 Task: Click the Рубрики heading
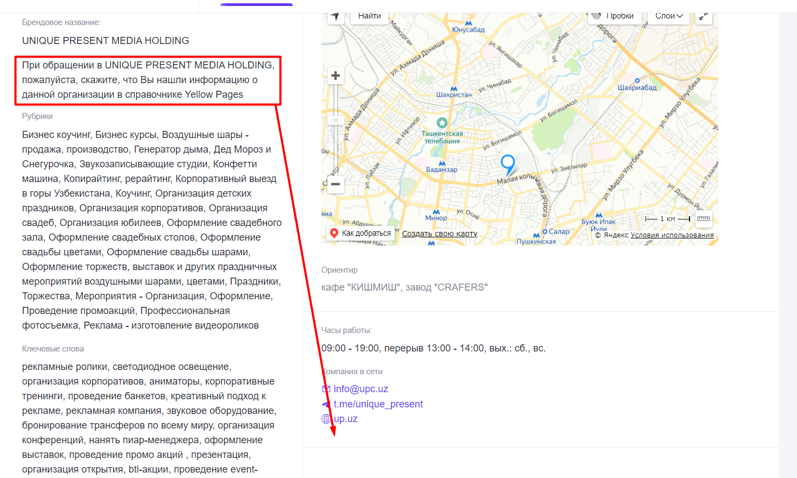click(37, 116)
